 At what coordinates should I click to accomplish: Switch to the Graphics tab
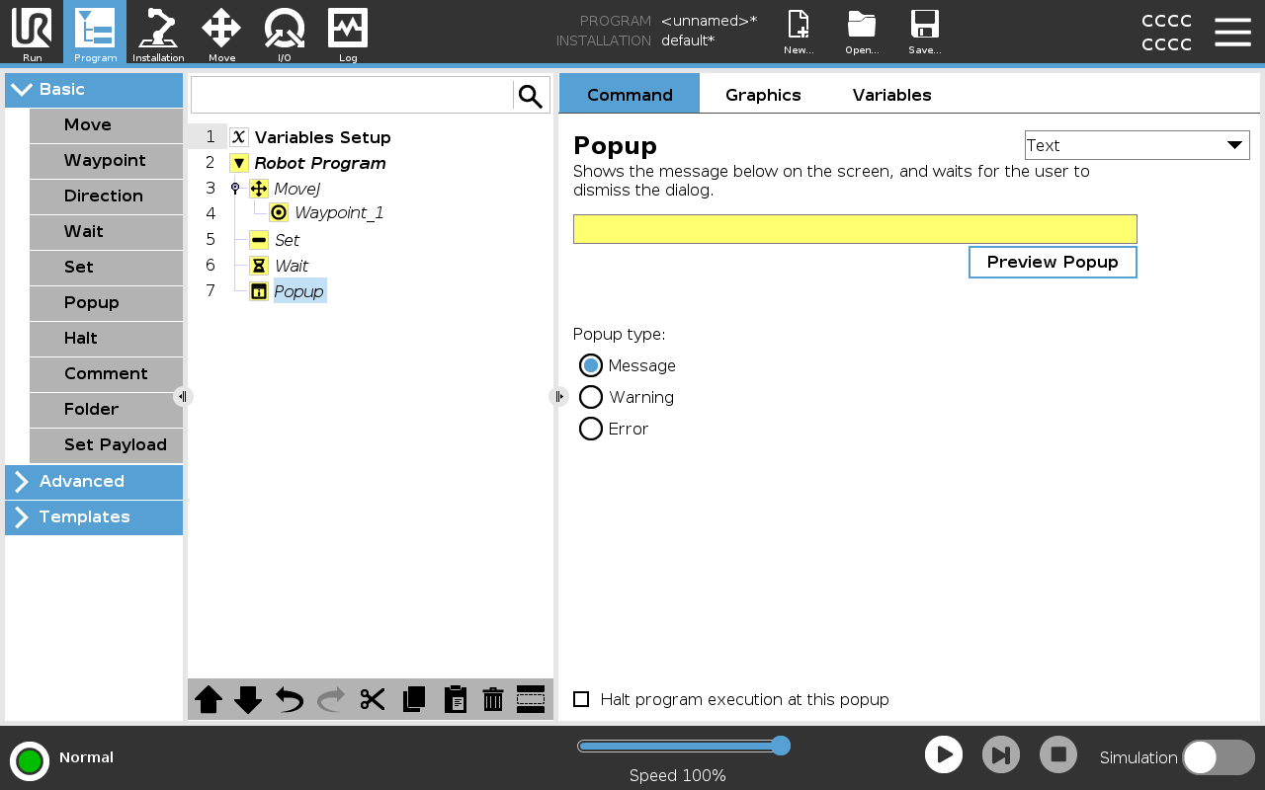click(x=763, y=95)
